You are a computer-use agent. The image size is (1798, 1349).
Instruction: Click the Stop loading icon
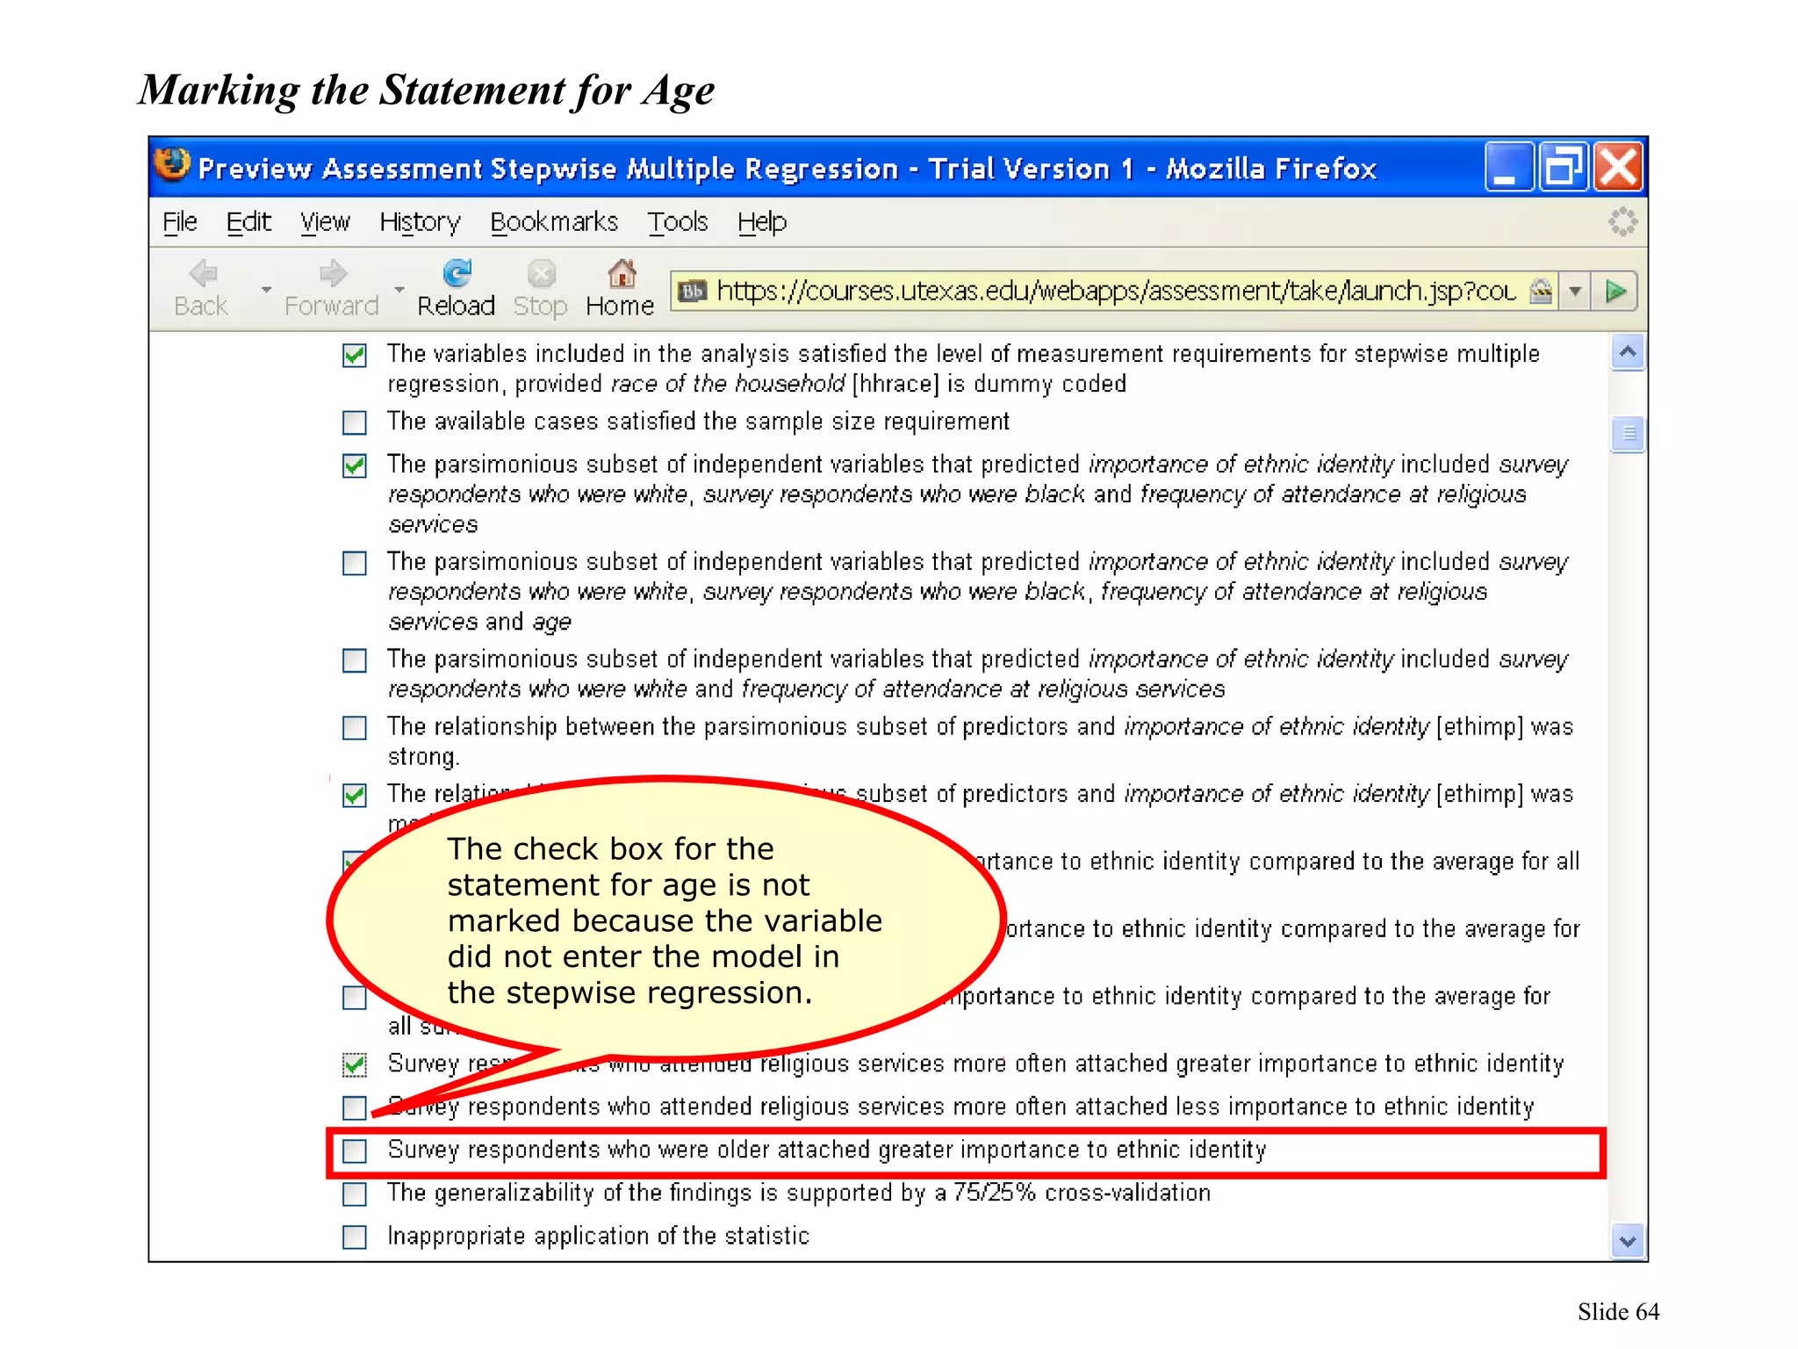542,274
